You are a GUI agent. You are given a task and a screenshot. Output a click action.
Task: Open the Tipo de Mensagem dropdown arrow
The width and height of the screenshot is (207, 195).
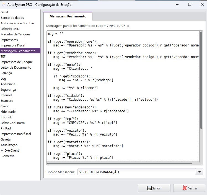click(199, 172)
